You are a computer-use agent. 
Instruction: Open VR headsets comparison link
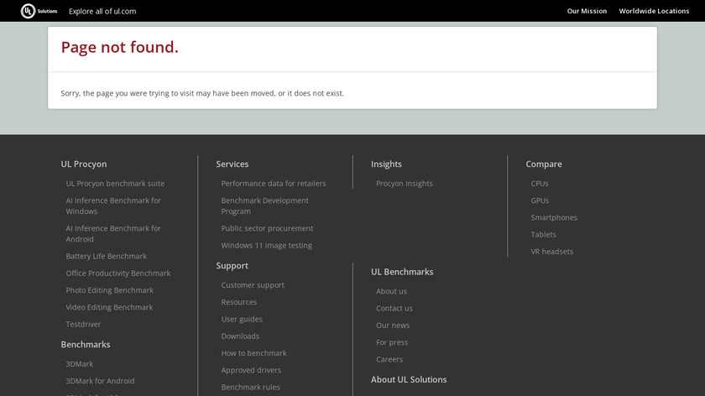click(x=551, y=252)
